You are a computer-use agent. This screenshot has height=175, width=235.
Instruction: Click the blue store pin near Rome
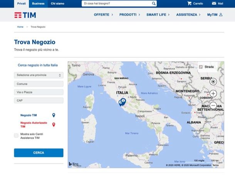[123, 102]
